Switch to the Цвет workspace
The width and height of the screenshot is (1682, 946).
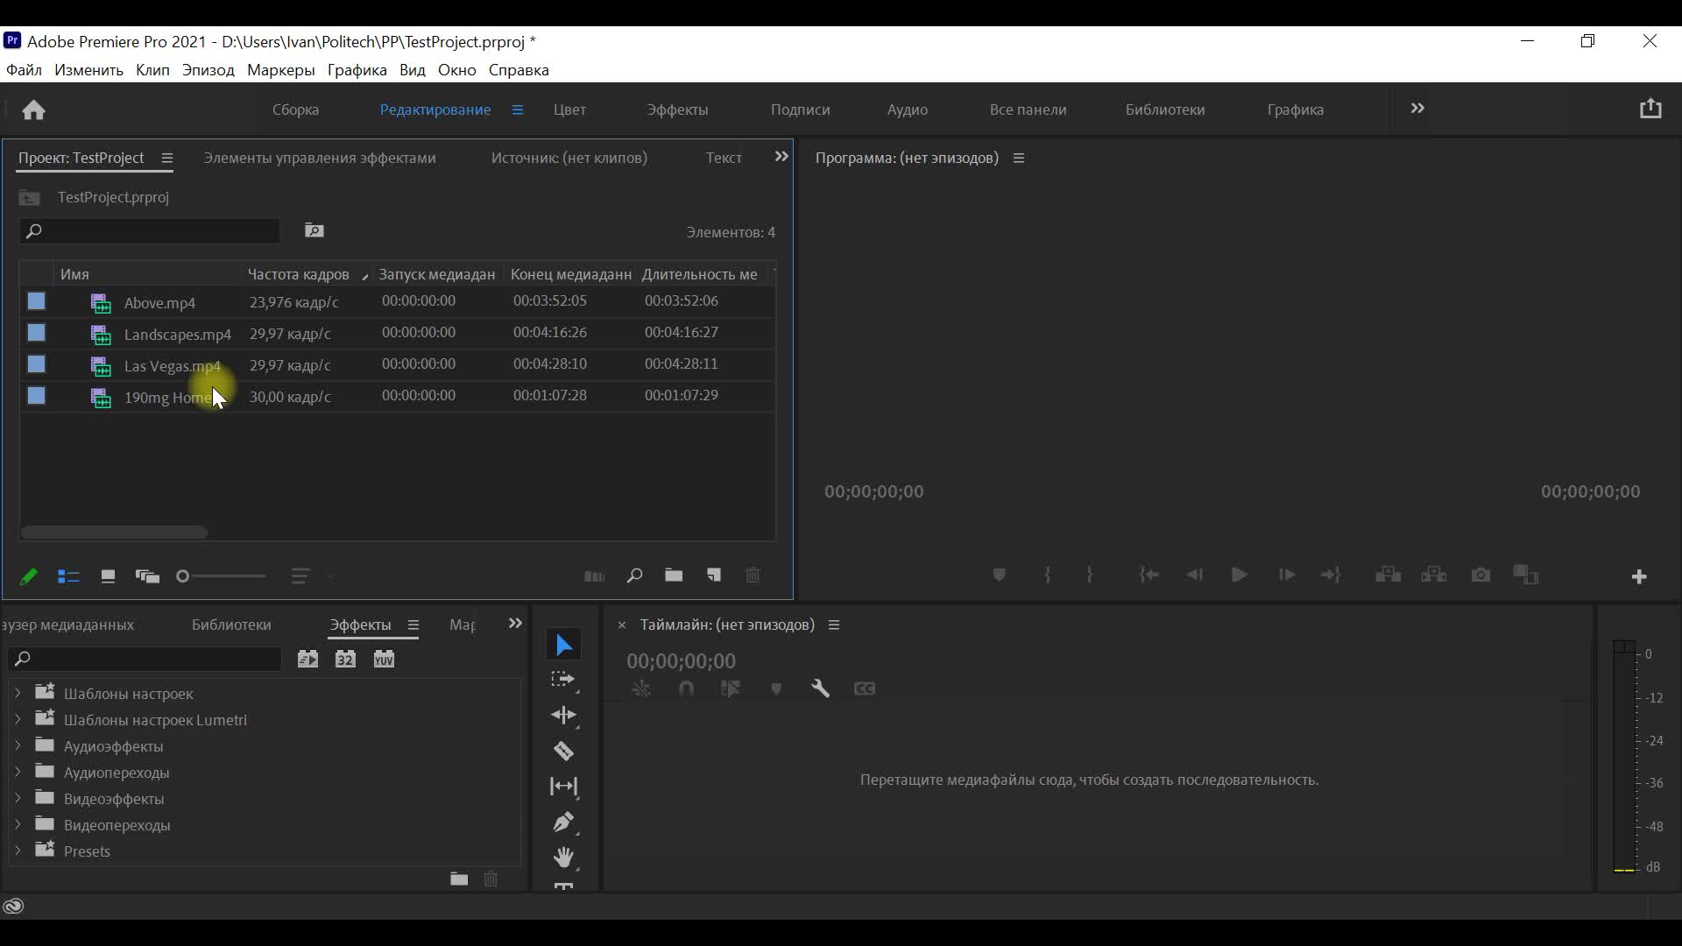[x=569, y=109]
